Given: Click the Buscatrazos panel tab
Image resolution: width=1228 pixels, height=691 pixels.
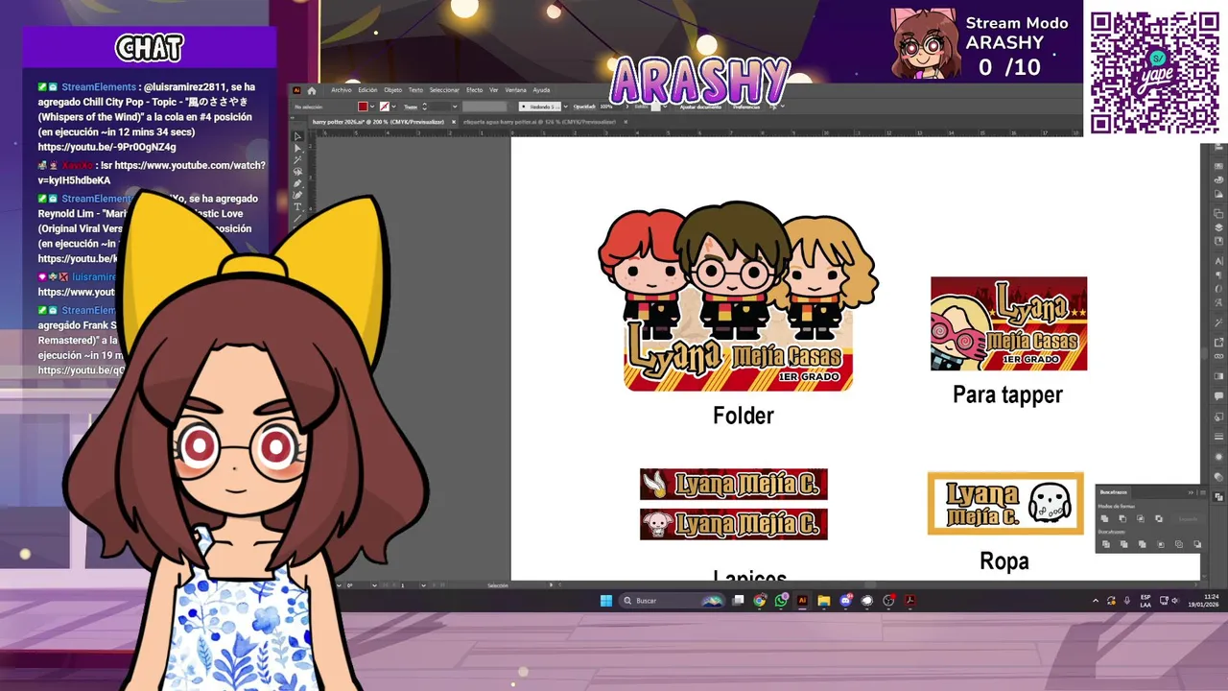Looking at the screenshot, I should coord(1114,492).
